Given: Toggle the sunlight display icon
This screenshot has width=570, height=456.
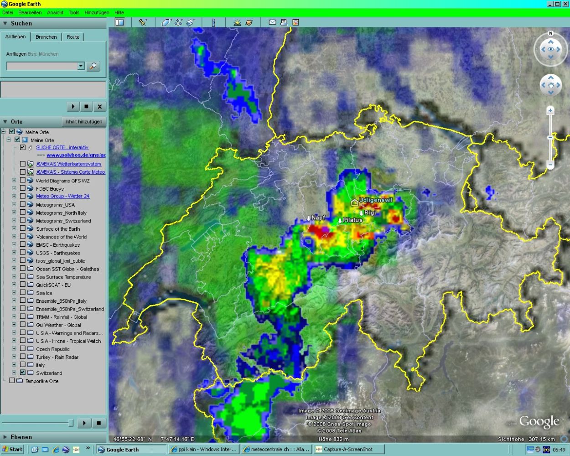Looking at the screenshot, I should pyautogui.click(x=237, y=22).
